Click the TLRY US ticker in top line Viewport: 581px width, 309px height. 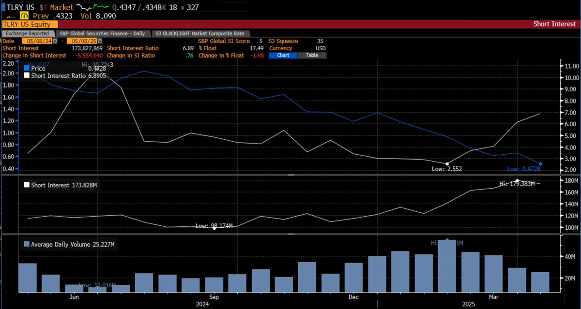(x=20, y=7)
